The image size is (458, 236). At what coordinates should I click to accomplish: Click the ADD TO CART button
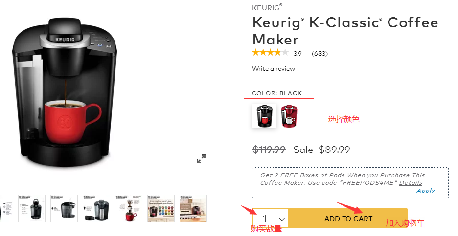(348, 219)
